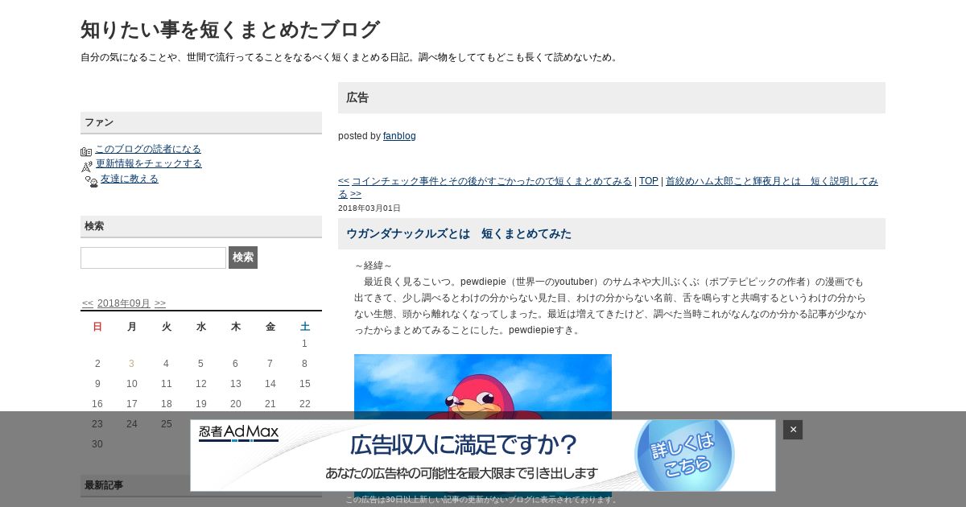The width and height of the screenshot is (966, 507).
Task: Click the 土 Saturday column header
Action: [305, 327]
